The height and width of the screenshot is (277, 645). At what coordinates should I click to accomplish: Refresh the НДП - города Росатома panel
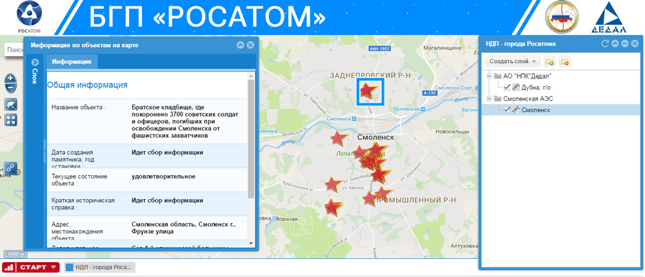click(605, 44)
